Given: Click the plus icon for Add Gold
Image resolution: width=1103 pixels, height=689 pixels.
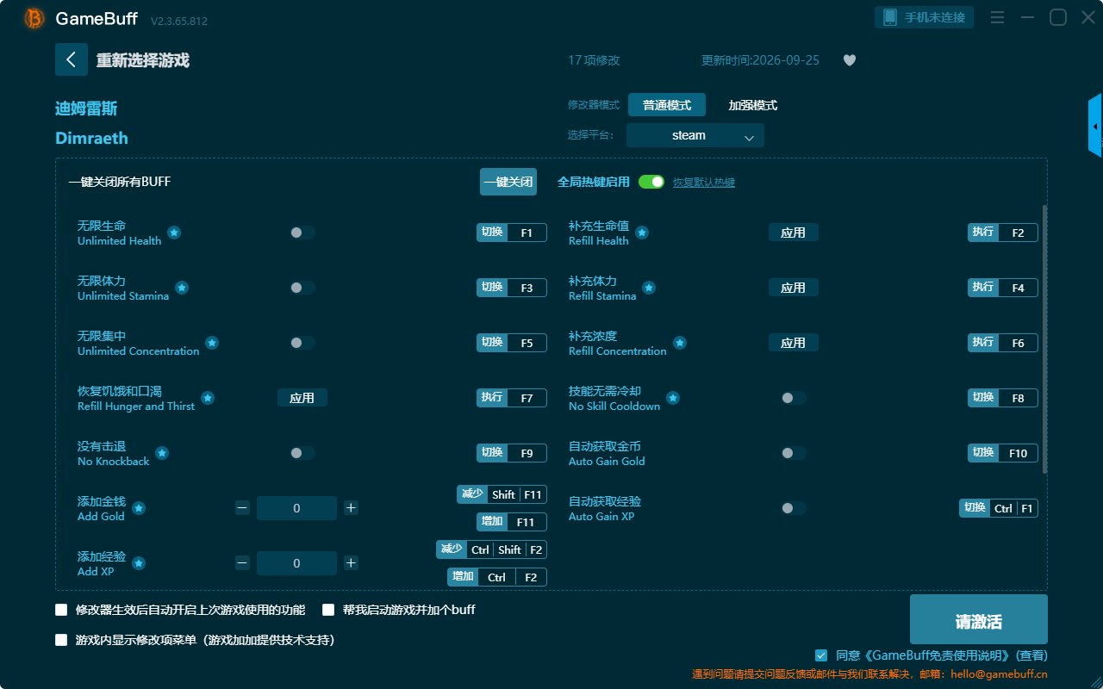Looking at the screenshot, I should [x=351, y=508].
